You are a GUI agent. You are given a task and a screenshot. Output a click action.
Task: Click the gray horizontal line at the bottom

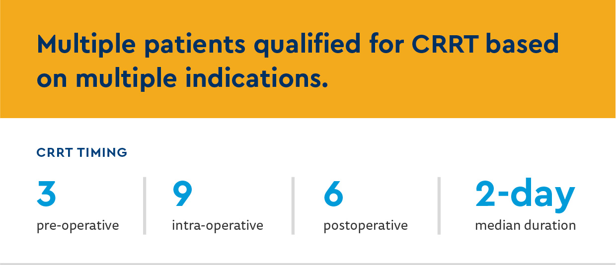click(308, 264)
